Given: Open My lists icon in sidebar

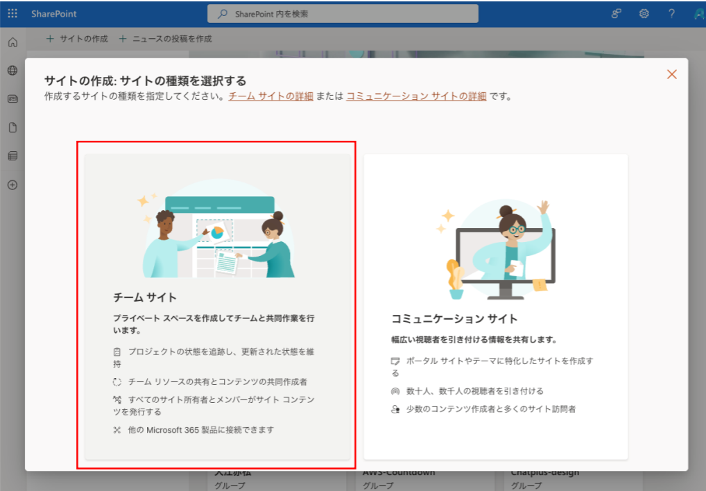Looking at the screenshot, I should point(12,156).
